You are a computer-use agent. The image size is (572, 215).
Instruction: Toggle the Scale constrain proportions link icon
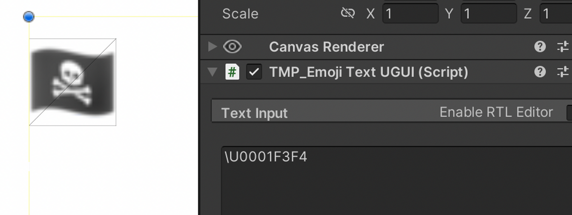point(348,13)
